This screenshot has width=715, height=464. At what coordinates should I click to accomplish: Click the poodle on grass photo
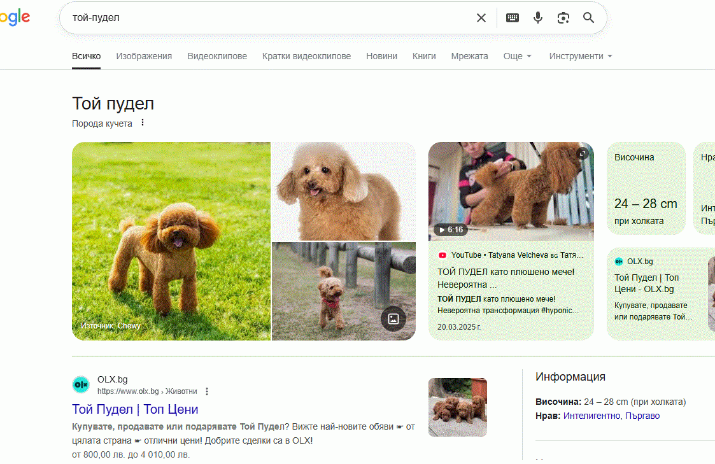171,241
